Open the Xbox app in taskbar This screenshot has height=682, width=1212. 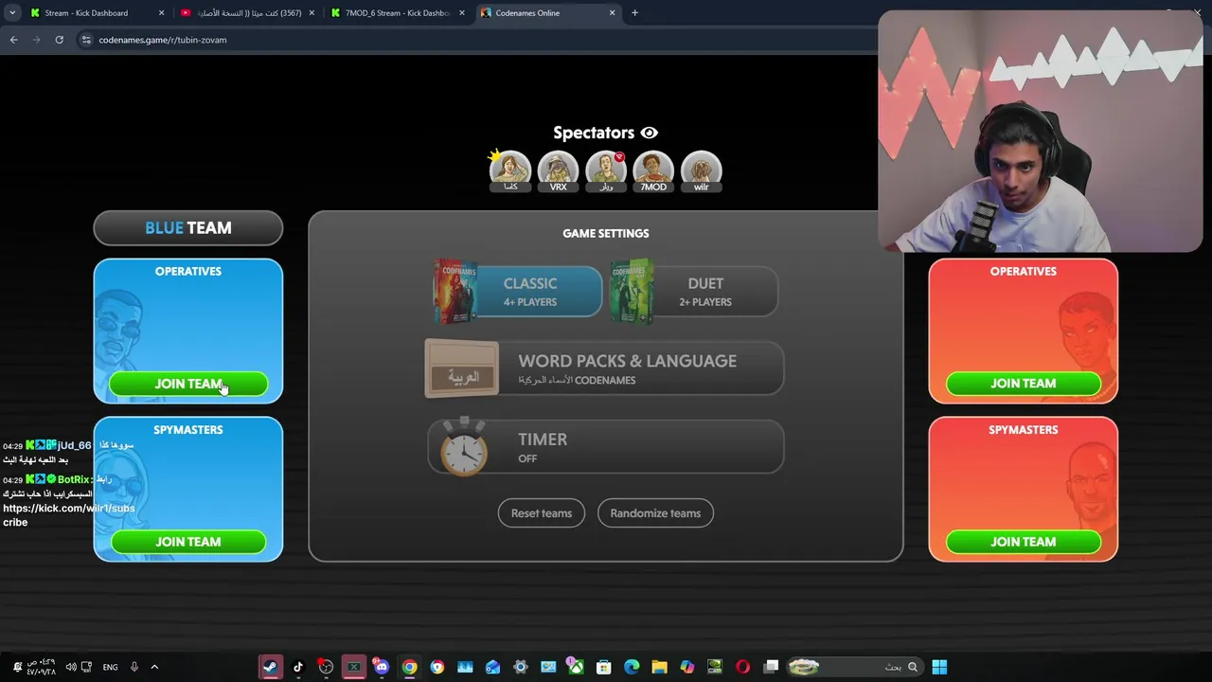point(576,667)
